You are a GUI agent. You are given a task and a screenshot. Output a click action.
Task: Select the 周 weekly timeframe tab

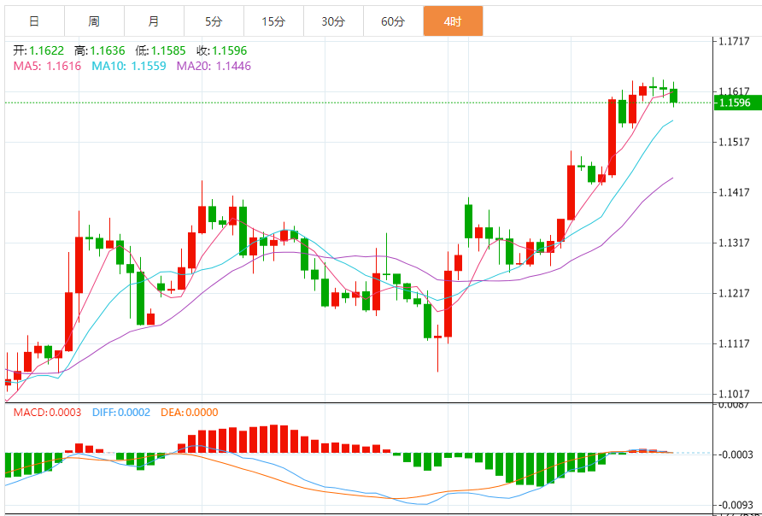(x=94, y=21)
